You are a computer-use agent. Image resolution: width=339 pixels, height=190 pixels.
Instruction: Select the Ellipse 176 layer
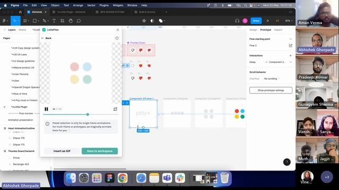point(19,138)
